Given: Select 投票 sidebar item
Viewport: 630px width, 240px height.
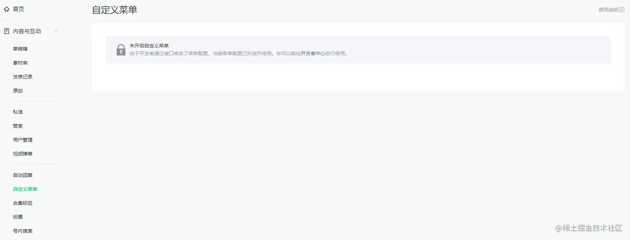Looking at the screenshot, I should point(18,217).
